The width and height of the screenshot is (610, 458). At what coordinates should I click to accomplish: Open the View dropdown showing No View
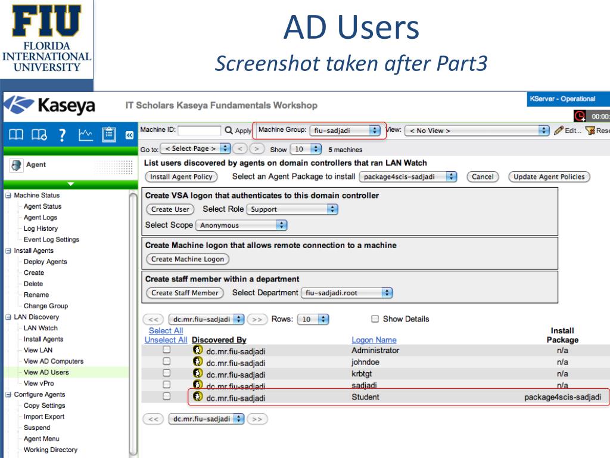coord(477,131)
